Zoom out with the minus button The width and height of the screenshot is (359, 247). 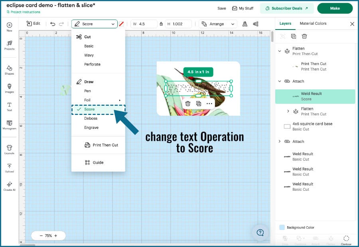[x=41, y=235]
